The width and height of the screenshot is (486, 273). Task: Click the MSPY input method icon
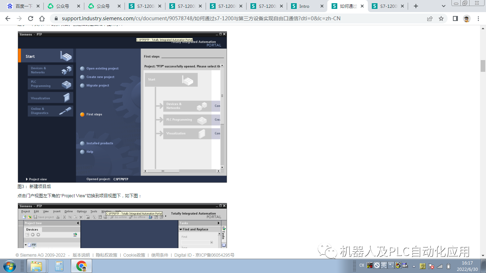pyautogui.click(x=370, y=266)
